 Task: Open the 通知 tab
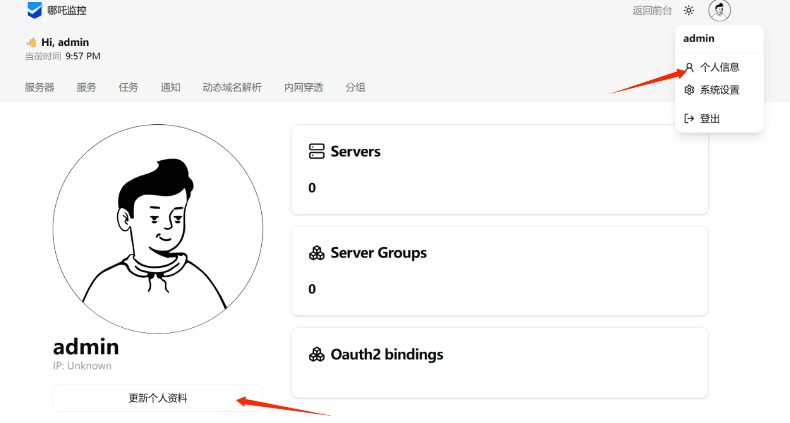point(170,87)
